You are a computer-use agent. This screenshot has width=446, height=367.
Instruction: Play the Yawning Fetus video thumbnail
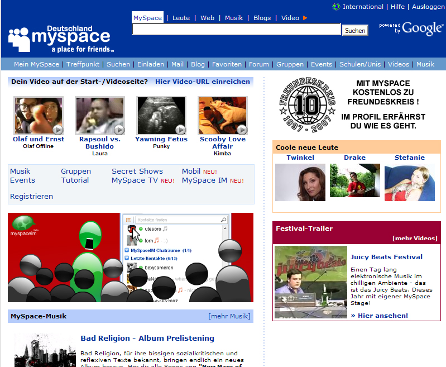point(161,116)
